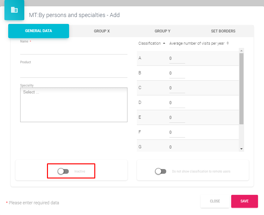Click the building icon in the header
Image resolution: width=264 pixels, height=215 pixels.
(14, 10)
